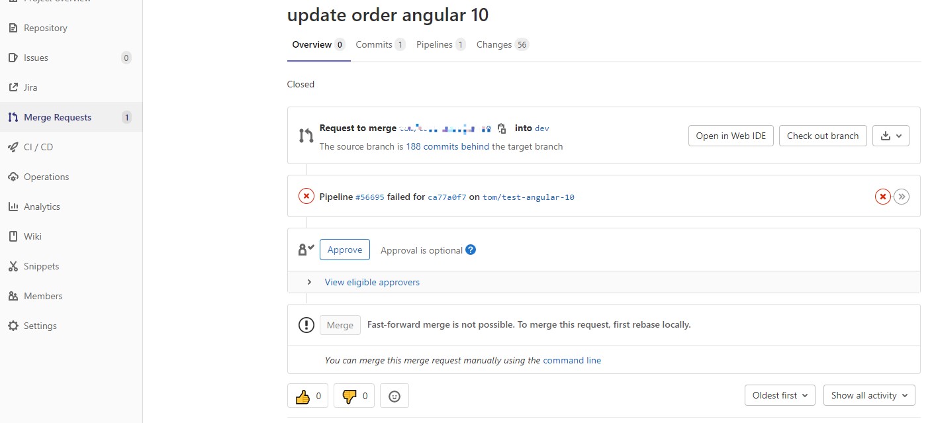Click the Open in Web IDE button
The width and height of the screenshot is (932, 423).
(731, 136)
